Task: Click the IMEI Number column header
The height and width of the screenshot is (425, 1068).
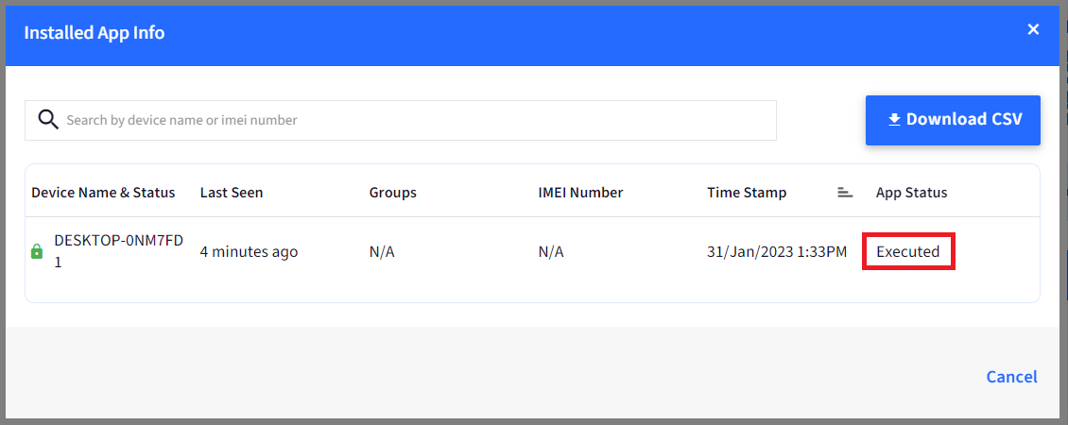Action: pos(580,193)
